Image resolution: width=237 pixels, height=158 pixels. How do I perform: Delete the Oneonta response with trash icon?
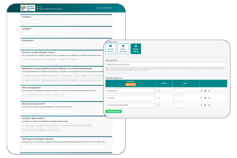click(205, 98)
